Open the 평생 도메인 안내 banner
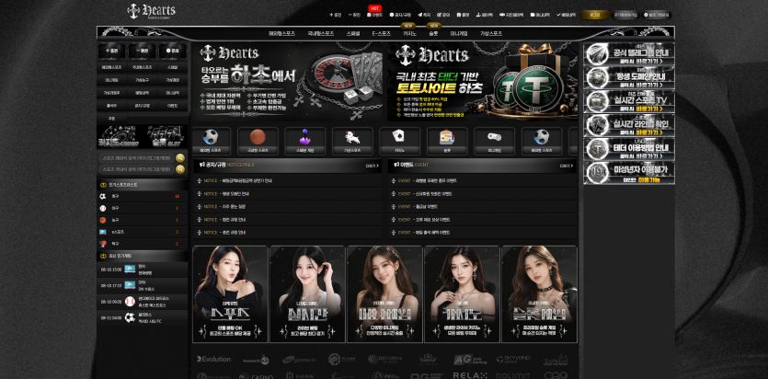 629,77
